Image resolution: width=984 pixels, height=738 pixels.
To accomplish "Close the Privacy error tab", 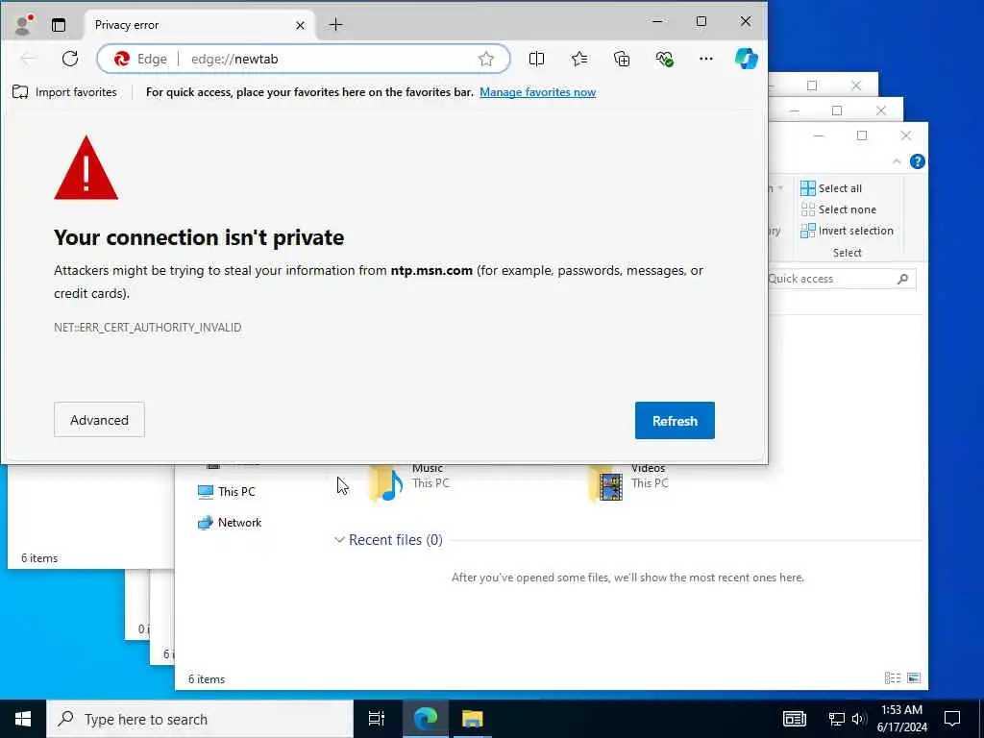I will 300,25.
